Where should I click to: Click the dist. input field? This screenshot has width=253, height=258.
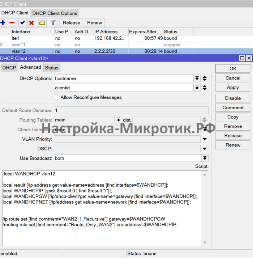[x=166, y=120]
